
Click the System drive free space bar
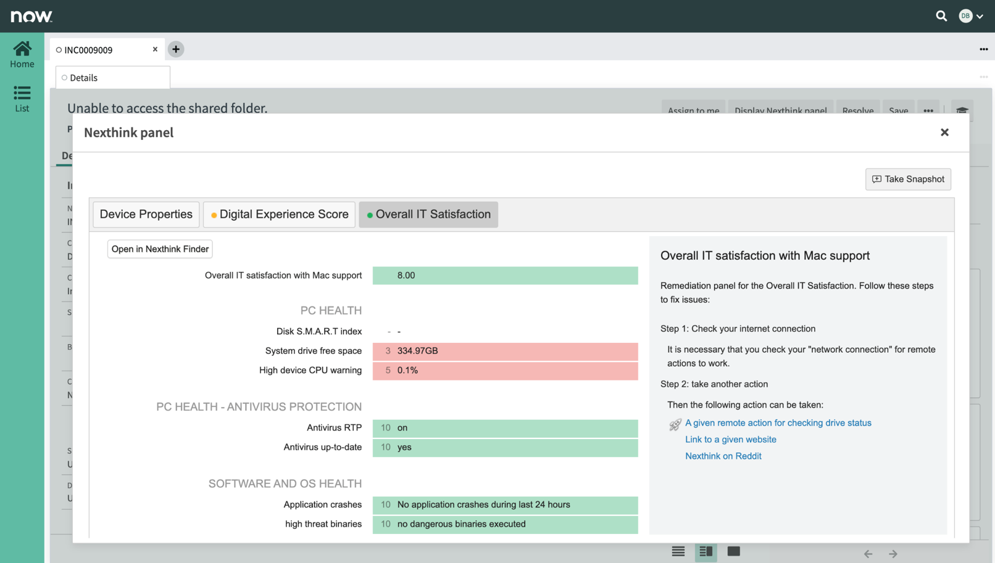coord(505,351)
